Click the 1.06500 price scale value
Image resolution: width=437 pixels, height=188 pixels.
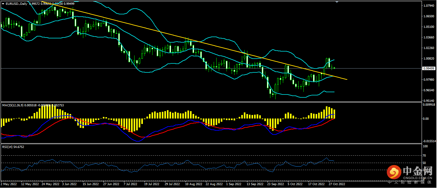coord(428,16)
